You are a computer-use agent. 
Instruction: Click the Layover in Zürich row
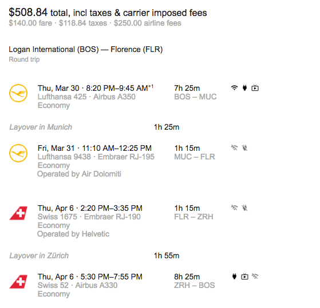(94, 255)
